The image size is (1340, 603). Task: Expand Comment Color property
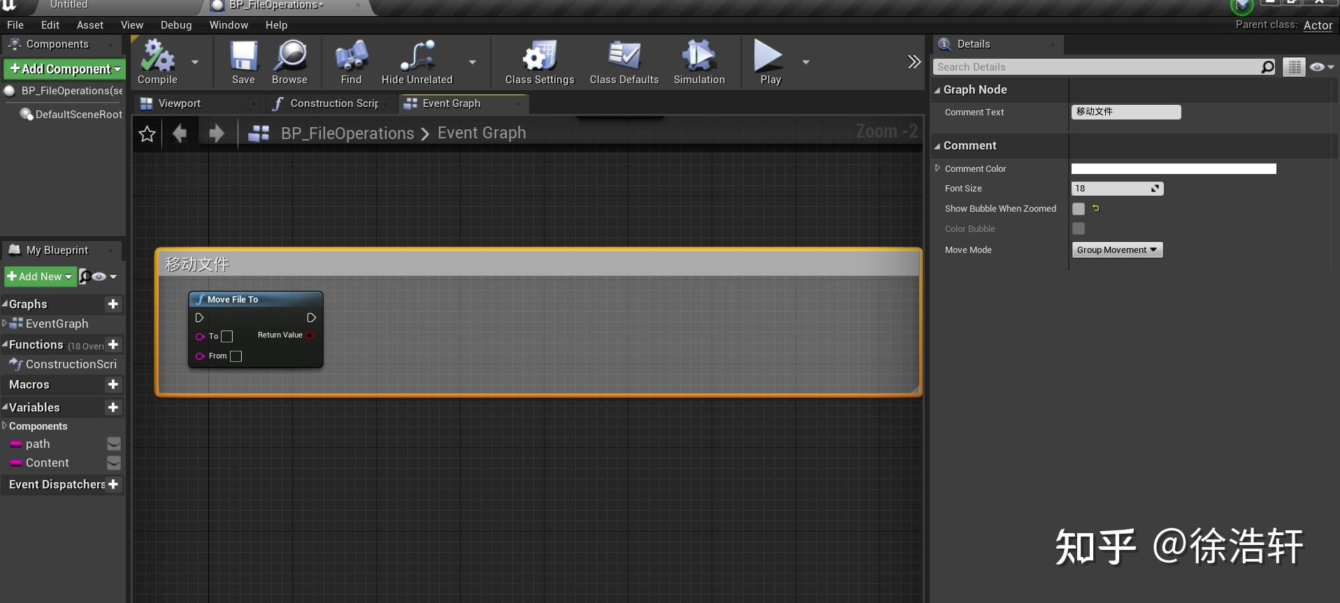(937, 168)
